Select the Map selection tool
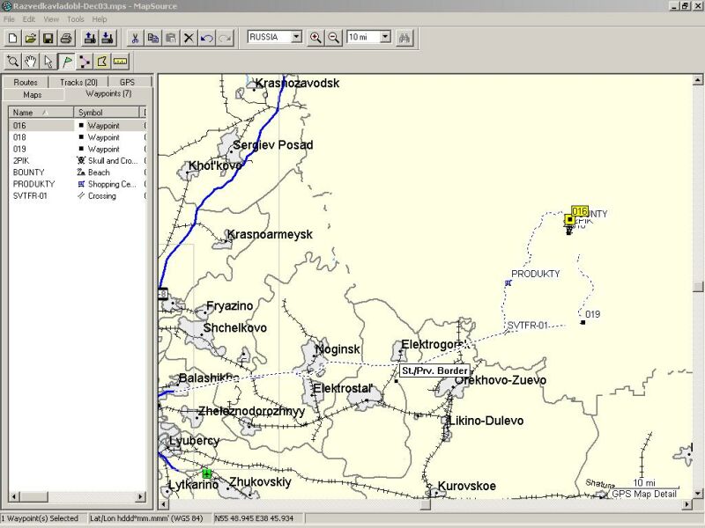Image resolution: width=705 pixels, height=528 pixels. point(102,62)
